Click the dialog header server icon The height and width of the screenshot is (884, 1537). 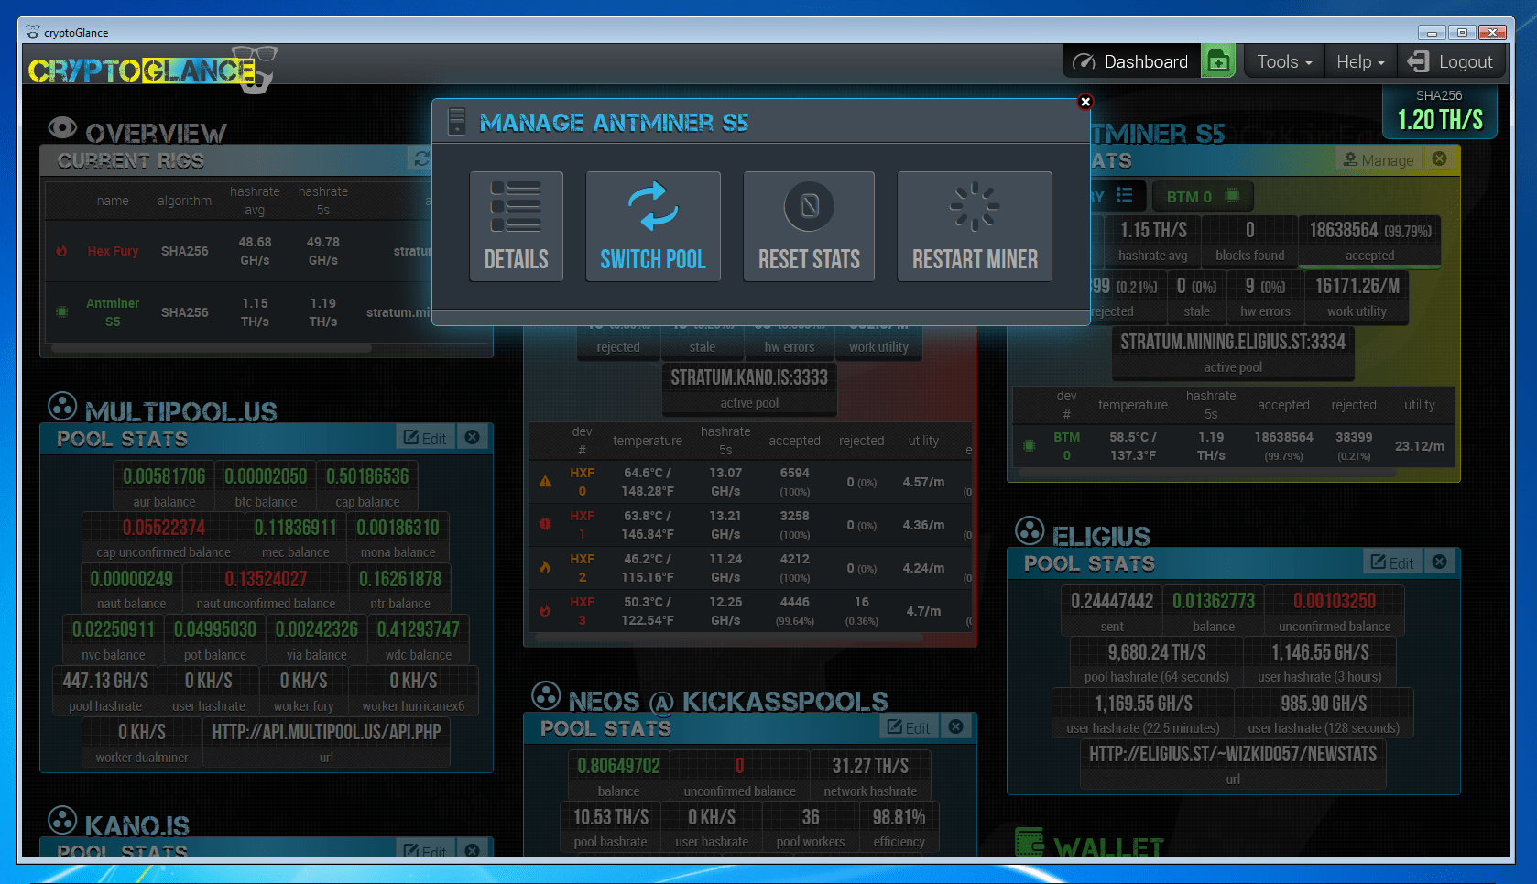click(456, 121)
